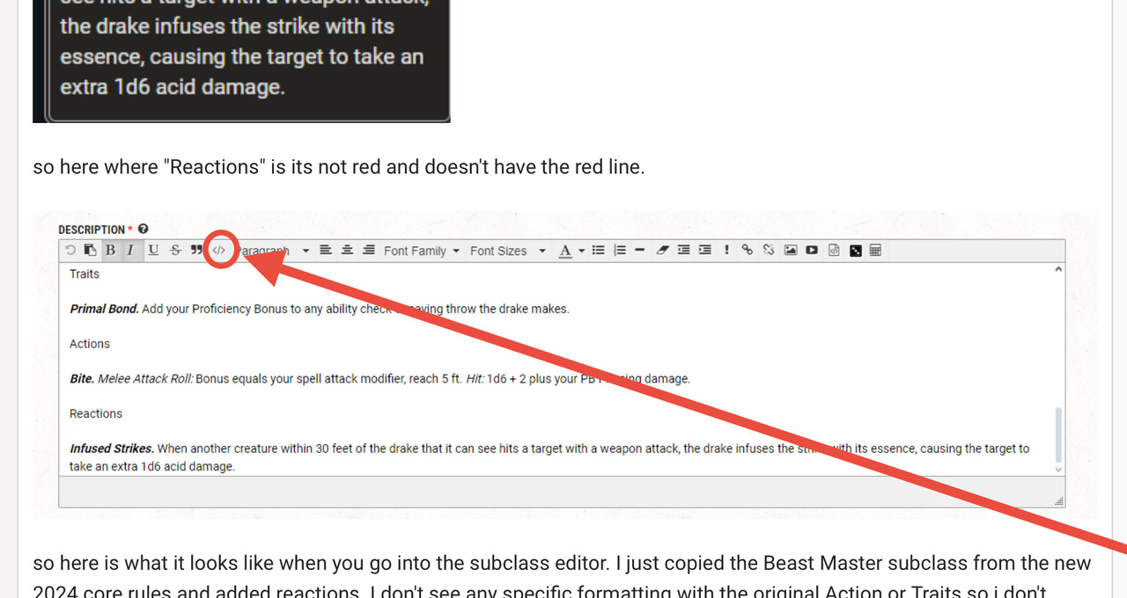Expand the text color picker arrow
The image size is (1127, 598).
582,251
